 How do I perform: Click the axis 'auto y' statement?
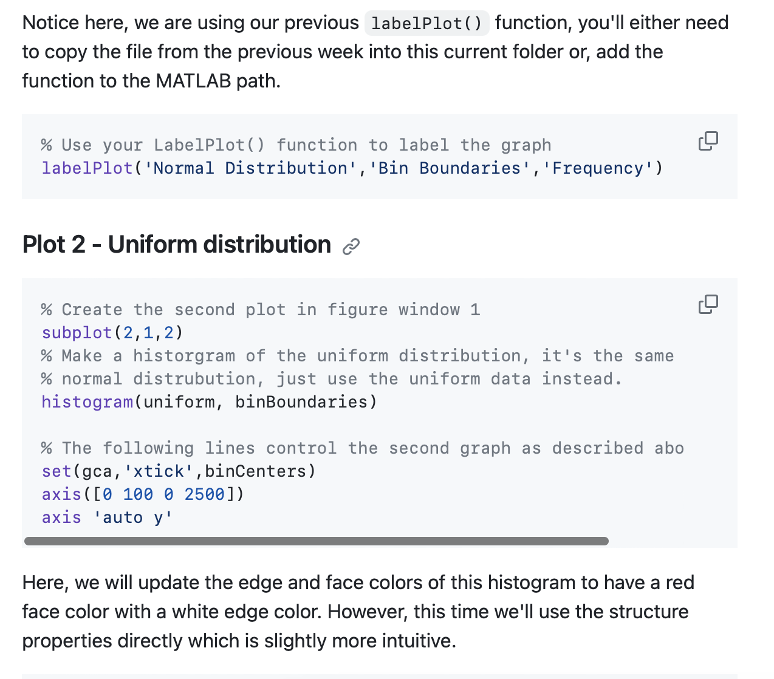[x=106, y=517]
